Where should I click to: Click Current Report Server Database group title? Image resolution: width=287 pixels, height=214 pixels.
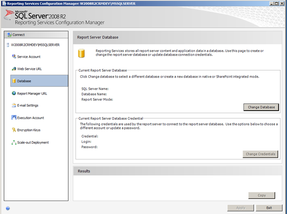pyautogui.click(x=103, y=70)
